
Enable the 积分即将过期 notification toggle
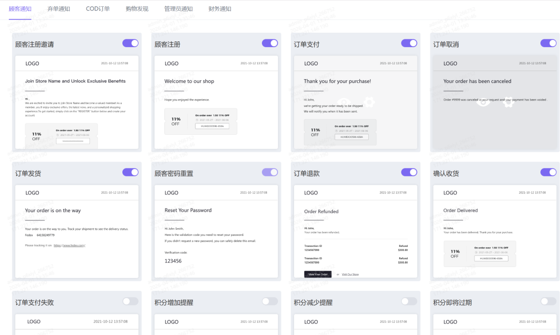(x=548, y=301)
